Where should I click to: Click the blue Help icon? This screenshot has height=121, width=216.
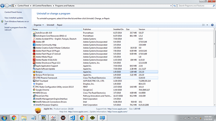[212, 25]
